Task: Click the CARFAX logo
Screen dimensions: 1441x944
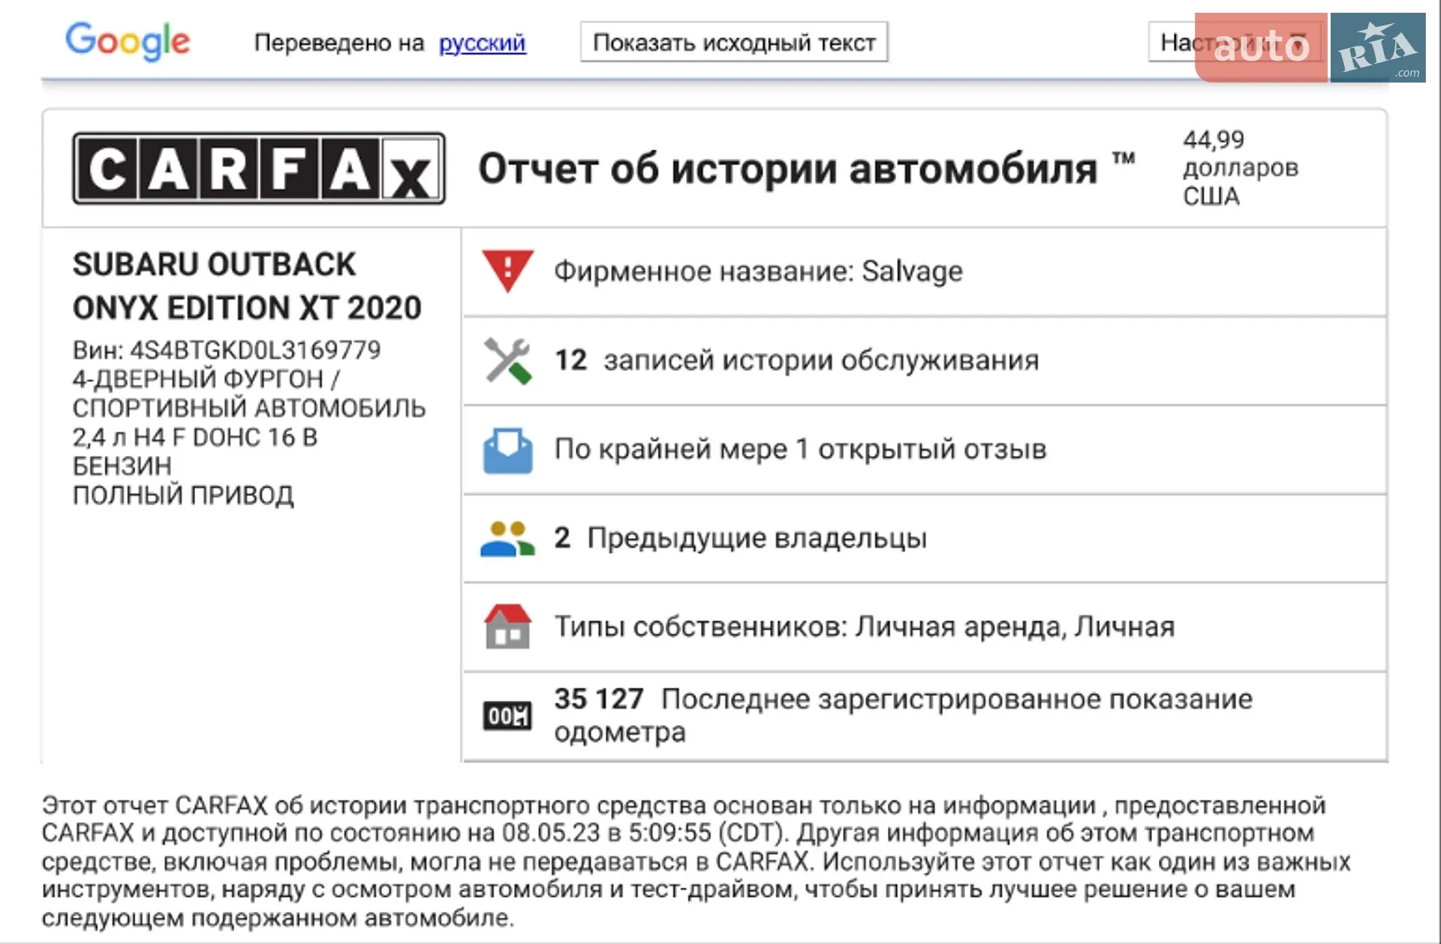Action: click(259, 169)
